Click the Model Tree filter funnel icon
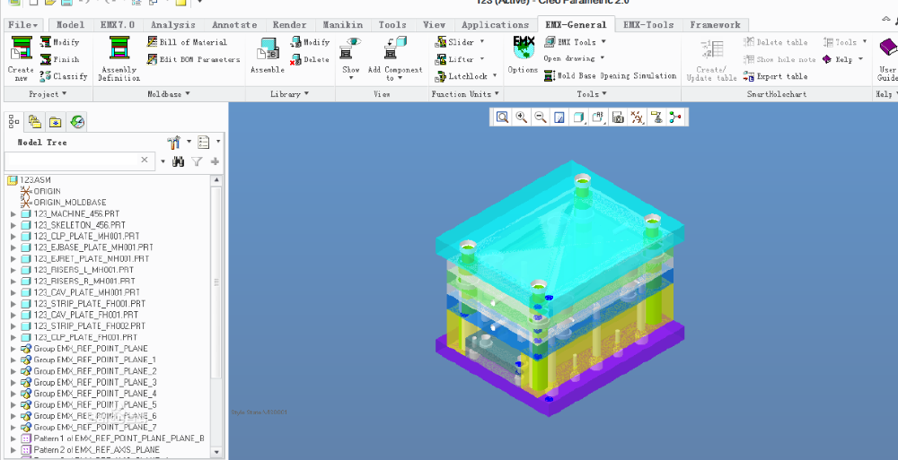The image size is (898, 460). (x=197, y=161)
